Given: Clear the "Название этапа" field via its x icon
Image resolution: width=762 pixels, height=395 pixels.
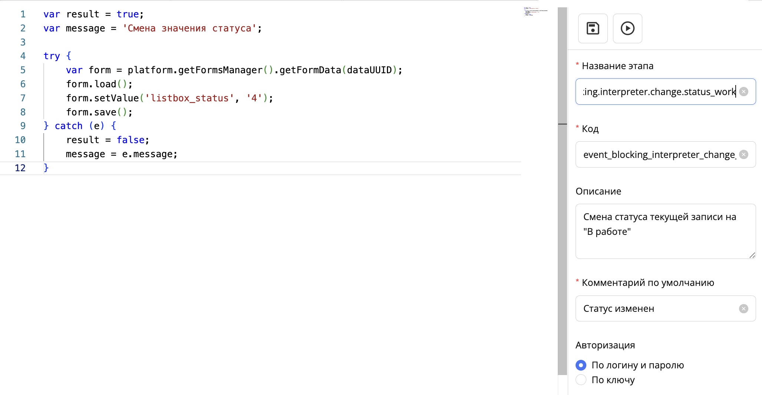Looking at the screenshot, I should tap(745, 91).
